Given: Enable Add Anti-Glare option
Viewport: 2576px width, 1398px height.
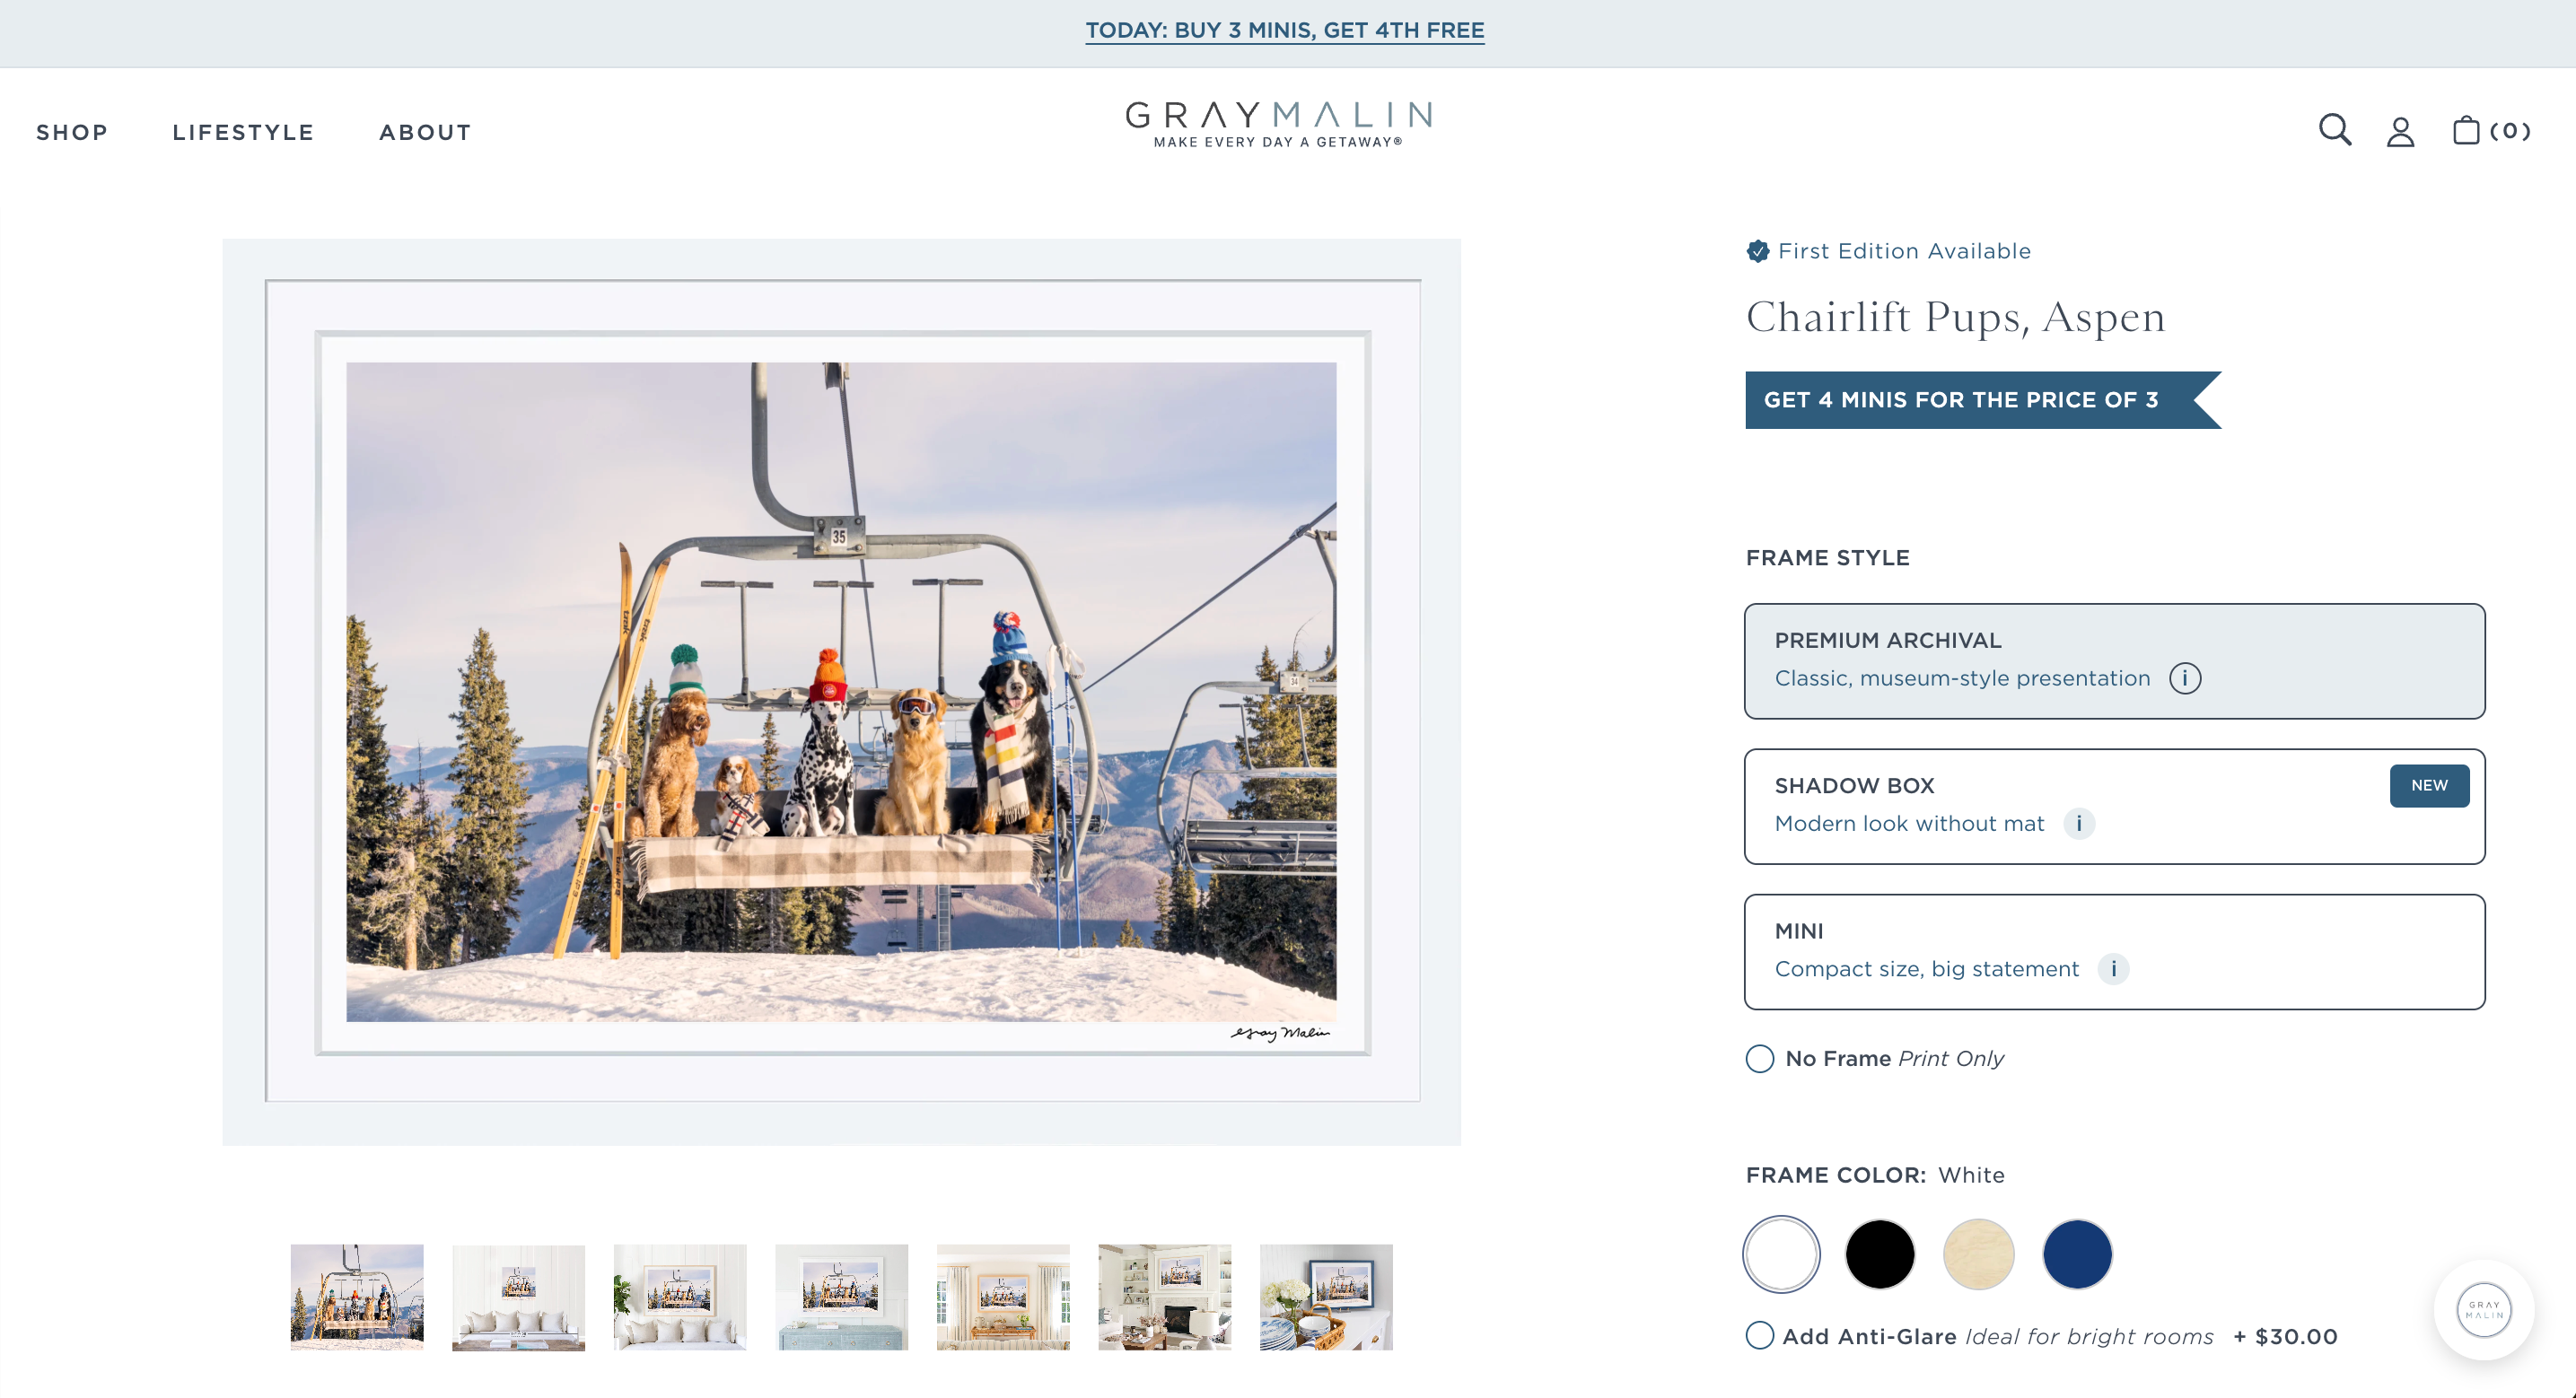Looking at the screenshot, I should 1759,1335.
